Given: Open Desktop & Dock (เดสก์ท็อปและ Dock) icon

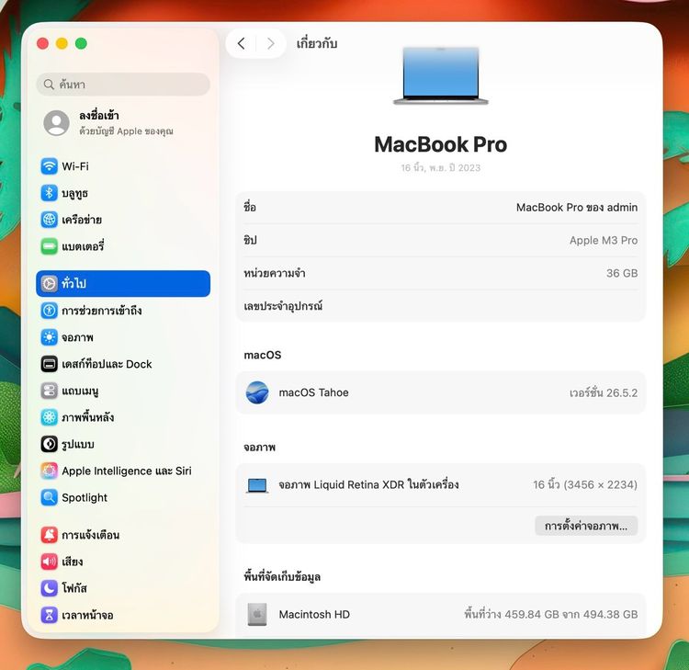Looking at the screenshot, I should (50, 364).
